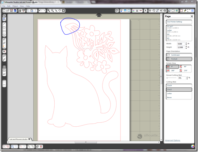198x152 pixels.
Task: Open the Help menu
Action: (28, 6)
